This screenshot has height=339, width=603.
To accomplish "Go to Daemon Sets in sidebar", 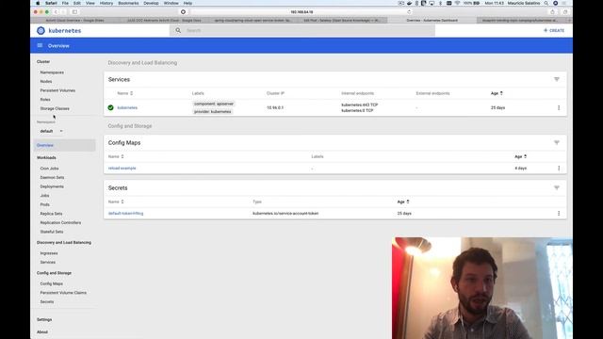I will [52, 178].
